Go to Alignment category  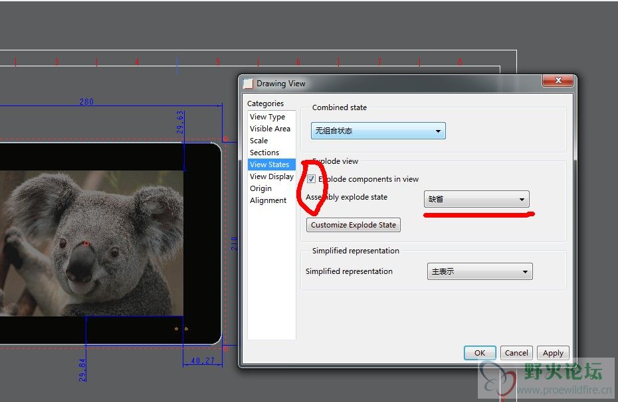(x=268, y=200)
